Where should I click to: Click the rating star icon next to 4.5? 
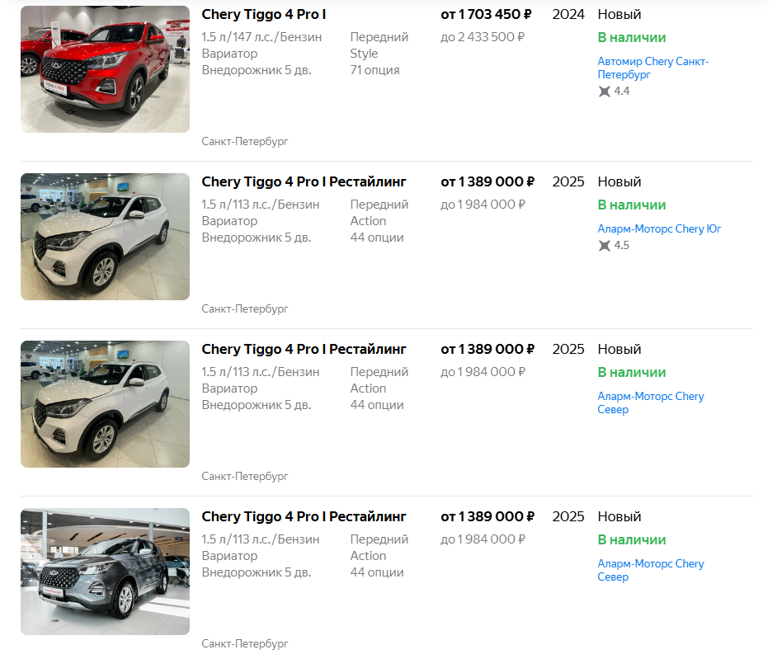point(604,245)
